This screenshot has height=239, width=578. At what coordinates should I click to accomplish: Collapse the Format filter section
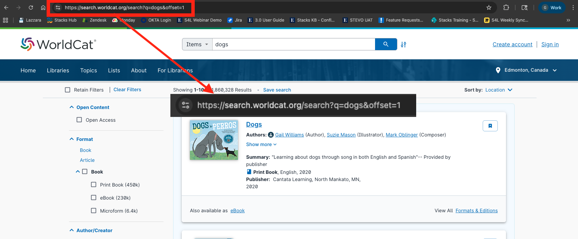coord(72,139)
